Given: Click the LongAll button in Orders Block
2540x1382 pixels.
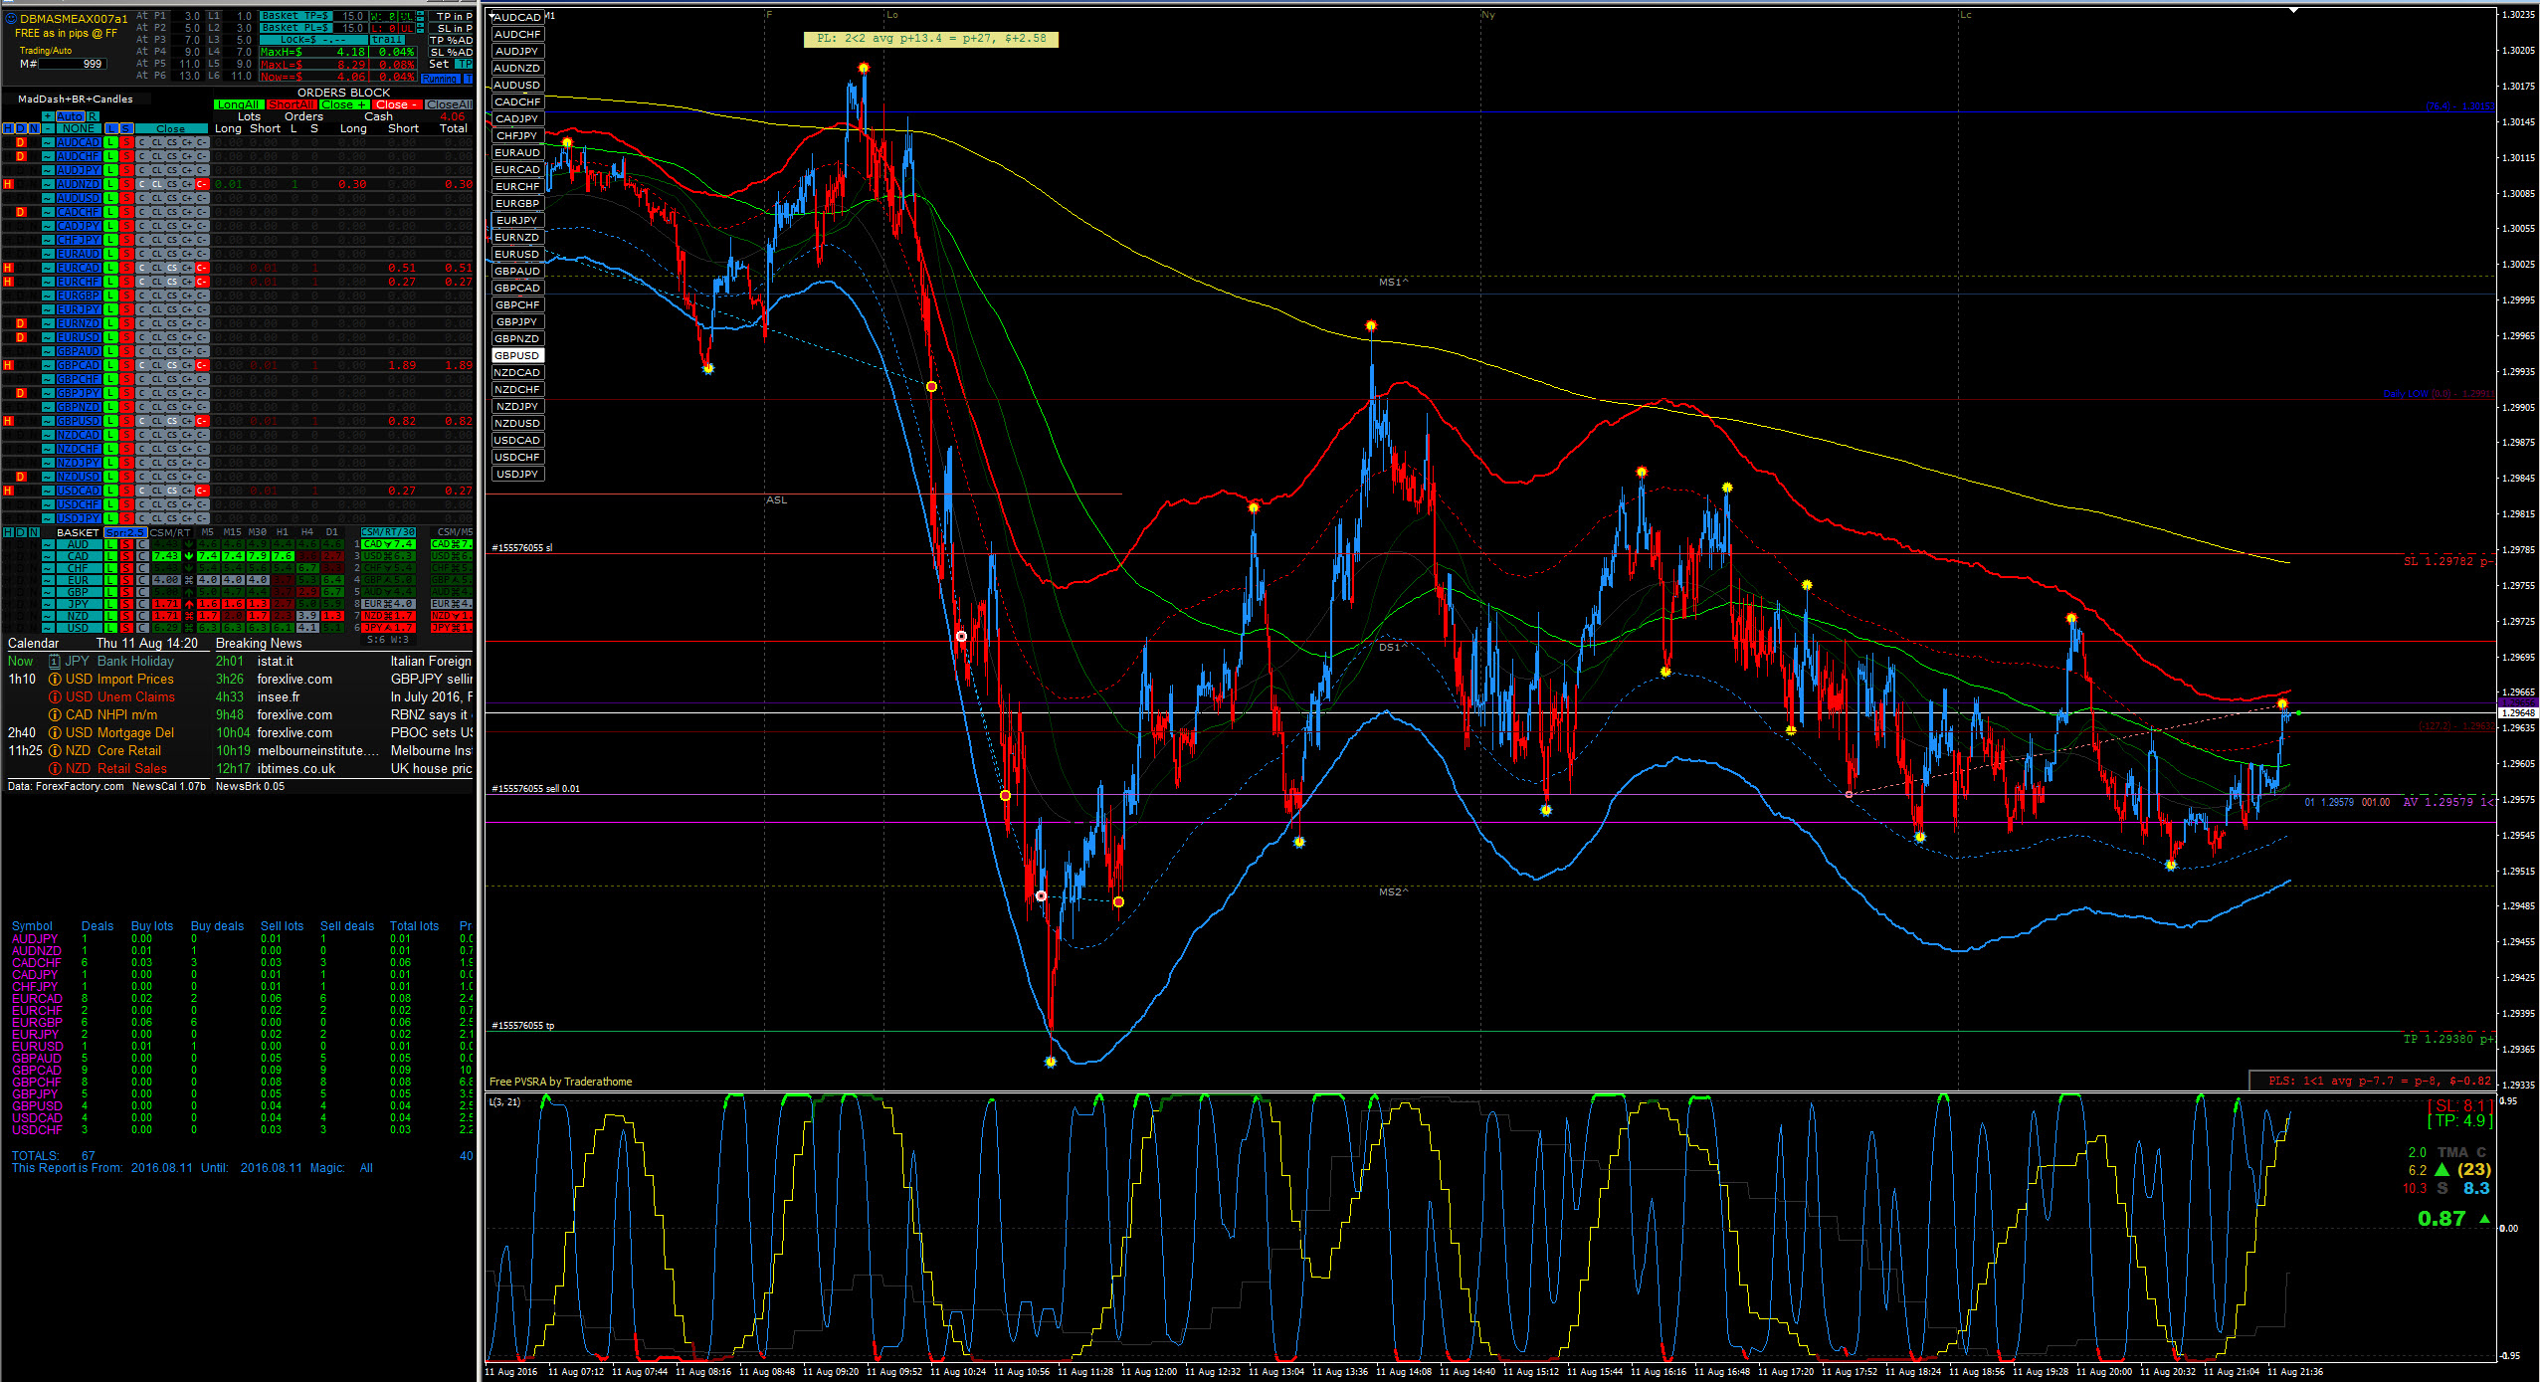Looking at the screenshot, I should 239,104.
